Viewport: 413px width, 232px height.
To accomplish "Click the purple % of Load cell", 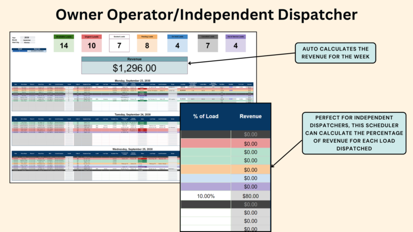I will [205, 187].
